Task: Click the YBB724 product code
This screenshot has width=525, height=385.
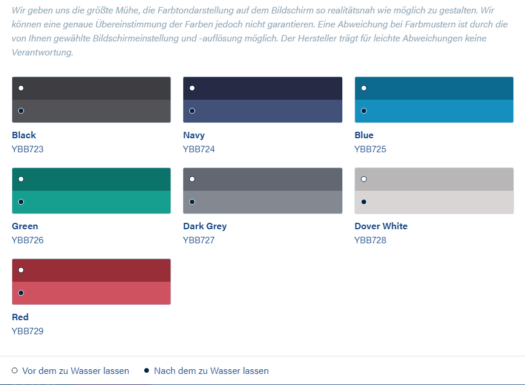Action: click(x=199, y=149)
